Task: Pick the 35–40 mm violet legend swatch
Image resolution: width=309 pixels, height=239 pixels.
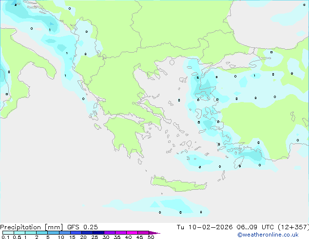Action: point(120,233)
